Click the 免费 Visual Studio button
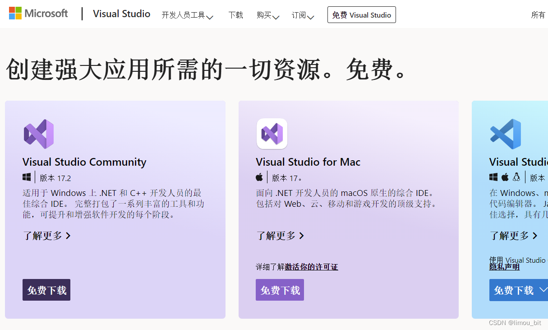This screenshot has height=330, width=548. [361, 14]
